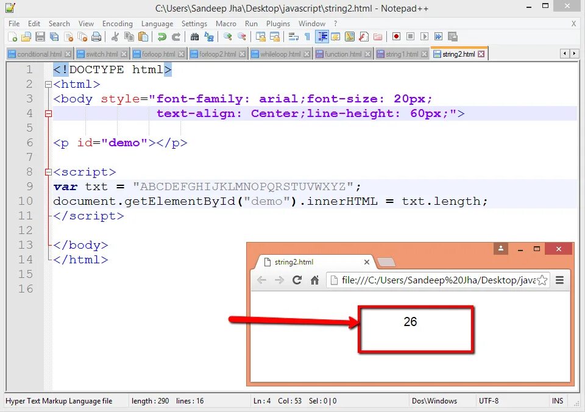
Task: Open the Chrome hamburger menu
Action: (x=559, y=280)
